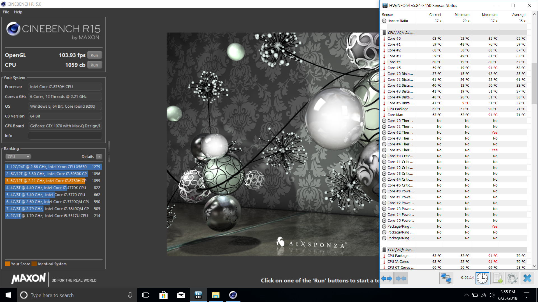Image resolution: width=538 pixels, height=302 pixels.
Task: Click Processor field Intel Core i7-8750H CPU
Action: point(65,87)
